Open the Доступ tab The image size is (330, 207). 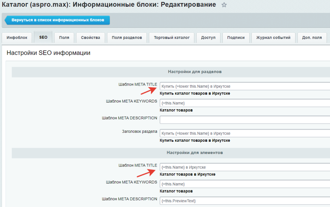coord(208,38)
